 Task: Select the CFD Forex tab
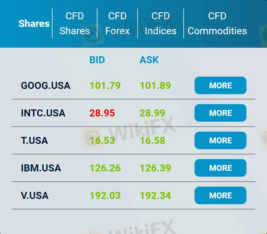click(117, 23)
